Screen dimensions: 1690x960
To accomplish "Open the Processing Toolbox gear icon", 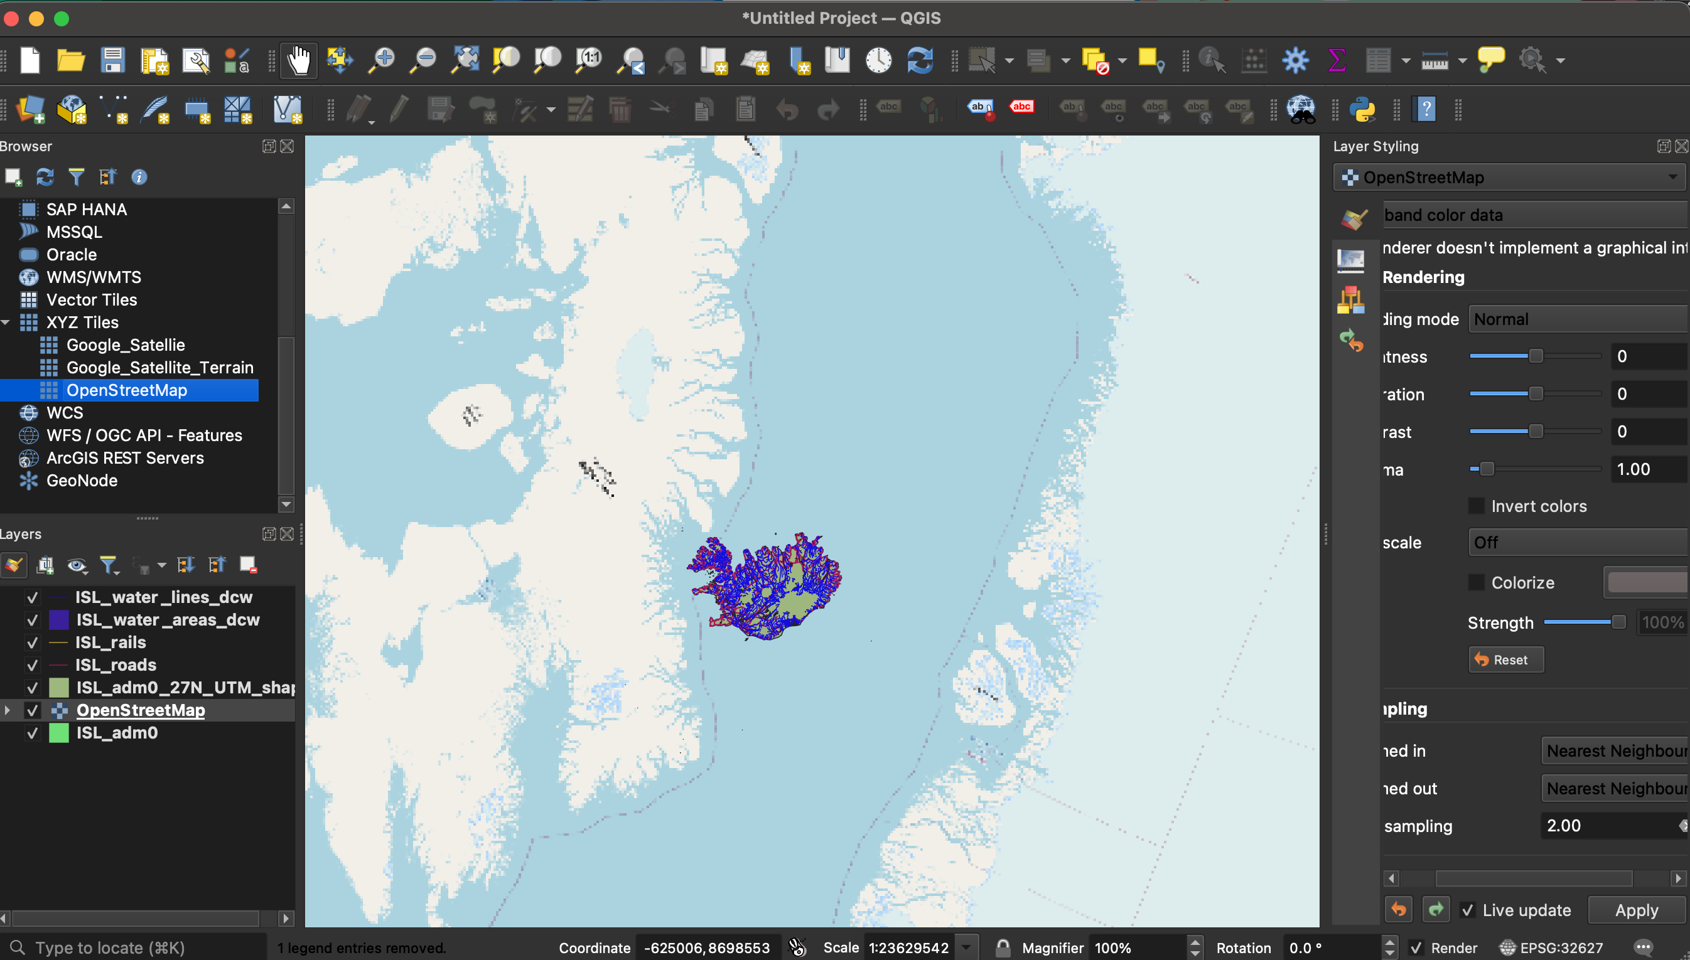I will 1295,60.
